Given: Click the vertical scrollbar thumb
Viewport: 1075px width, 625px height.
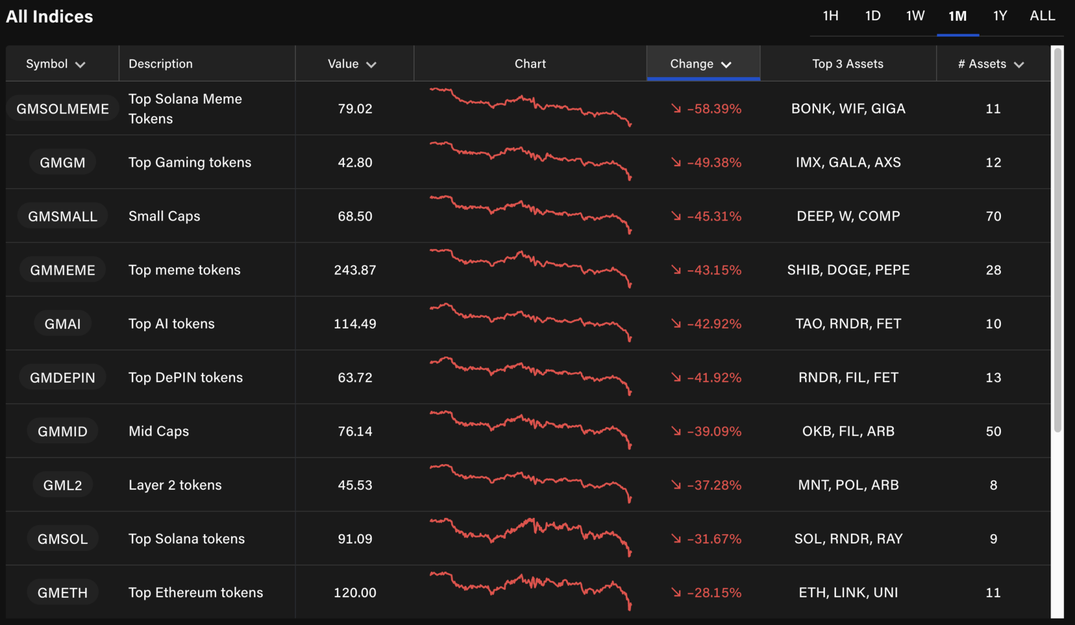Looking at the screenshot, I should 1058,240.
